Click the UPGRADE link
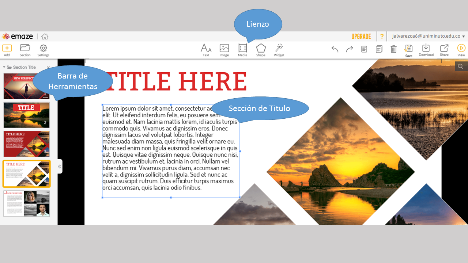Image resolution: width=468 pixels, height=263 pixels. [361, 37]
